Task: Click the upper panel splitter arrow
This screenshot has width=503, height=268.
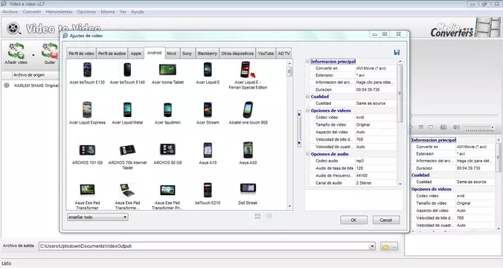Action: coord(299,114)
